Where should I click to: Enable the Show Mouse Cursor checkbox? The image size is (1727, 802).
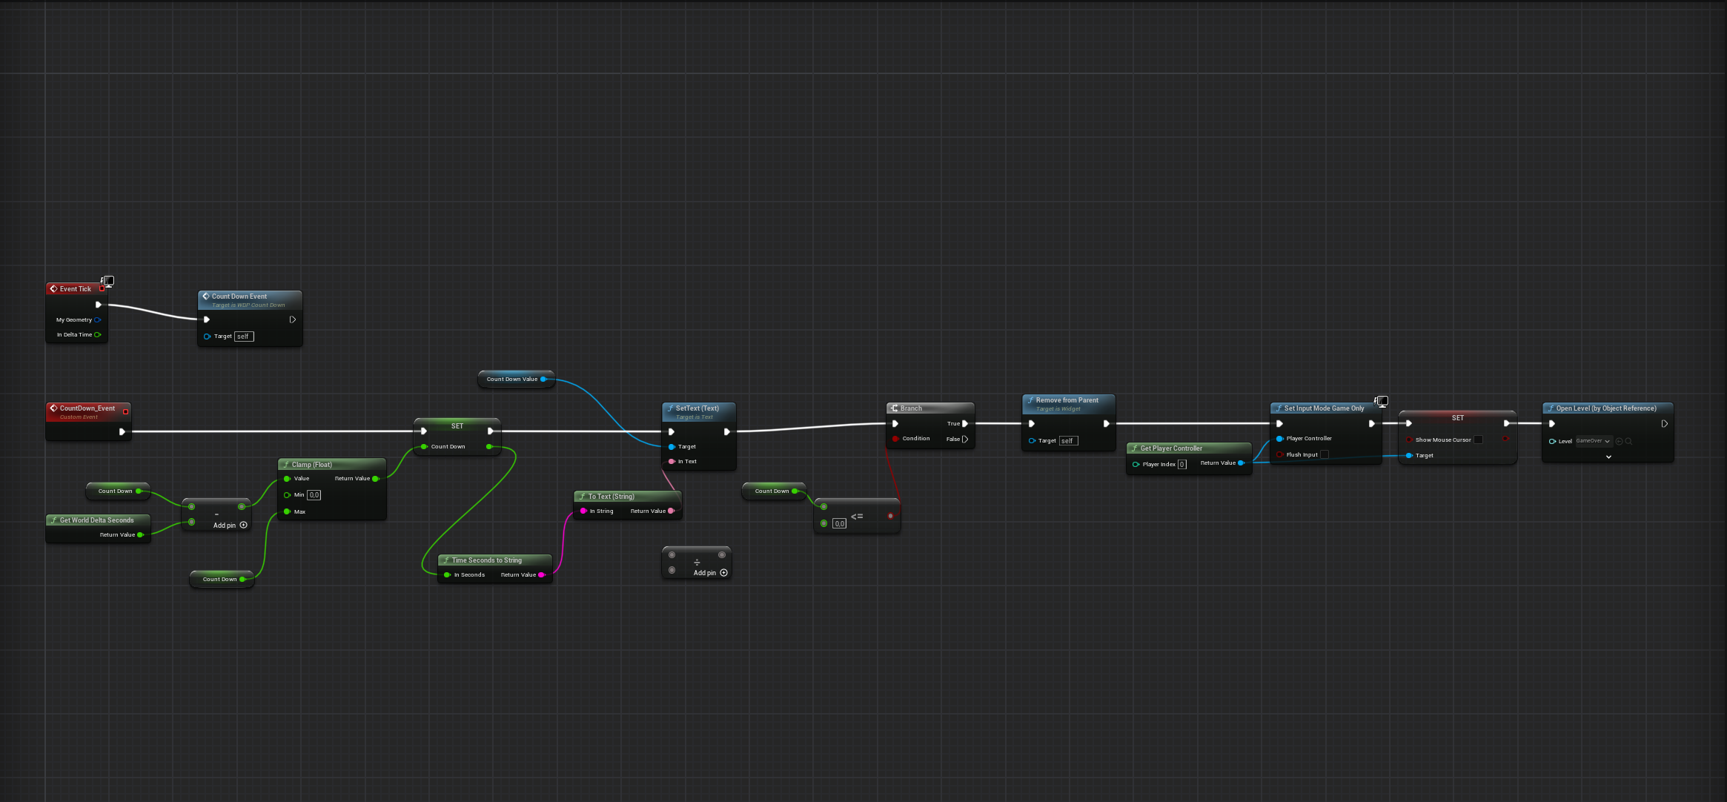1478,440
